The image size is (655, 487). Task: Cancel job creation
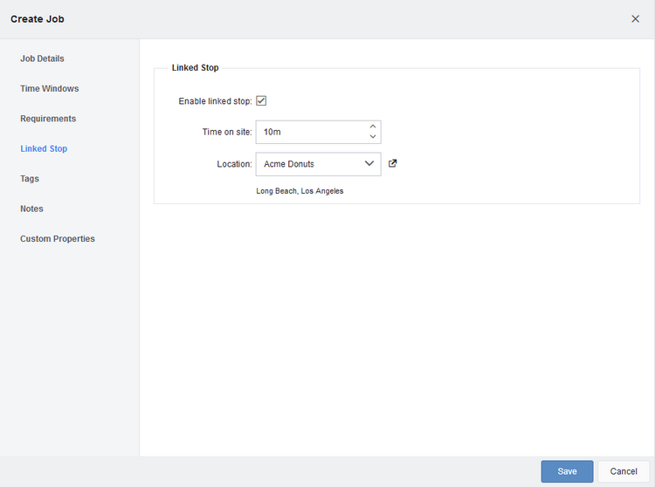tap(624, 471)
